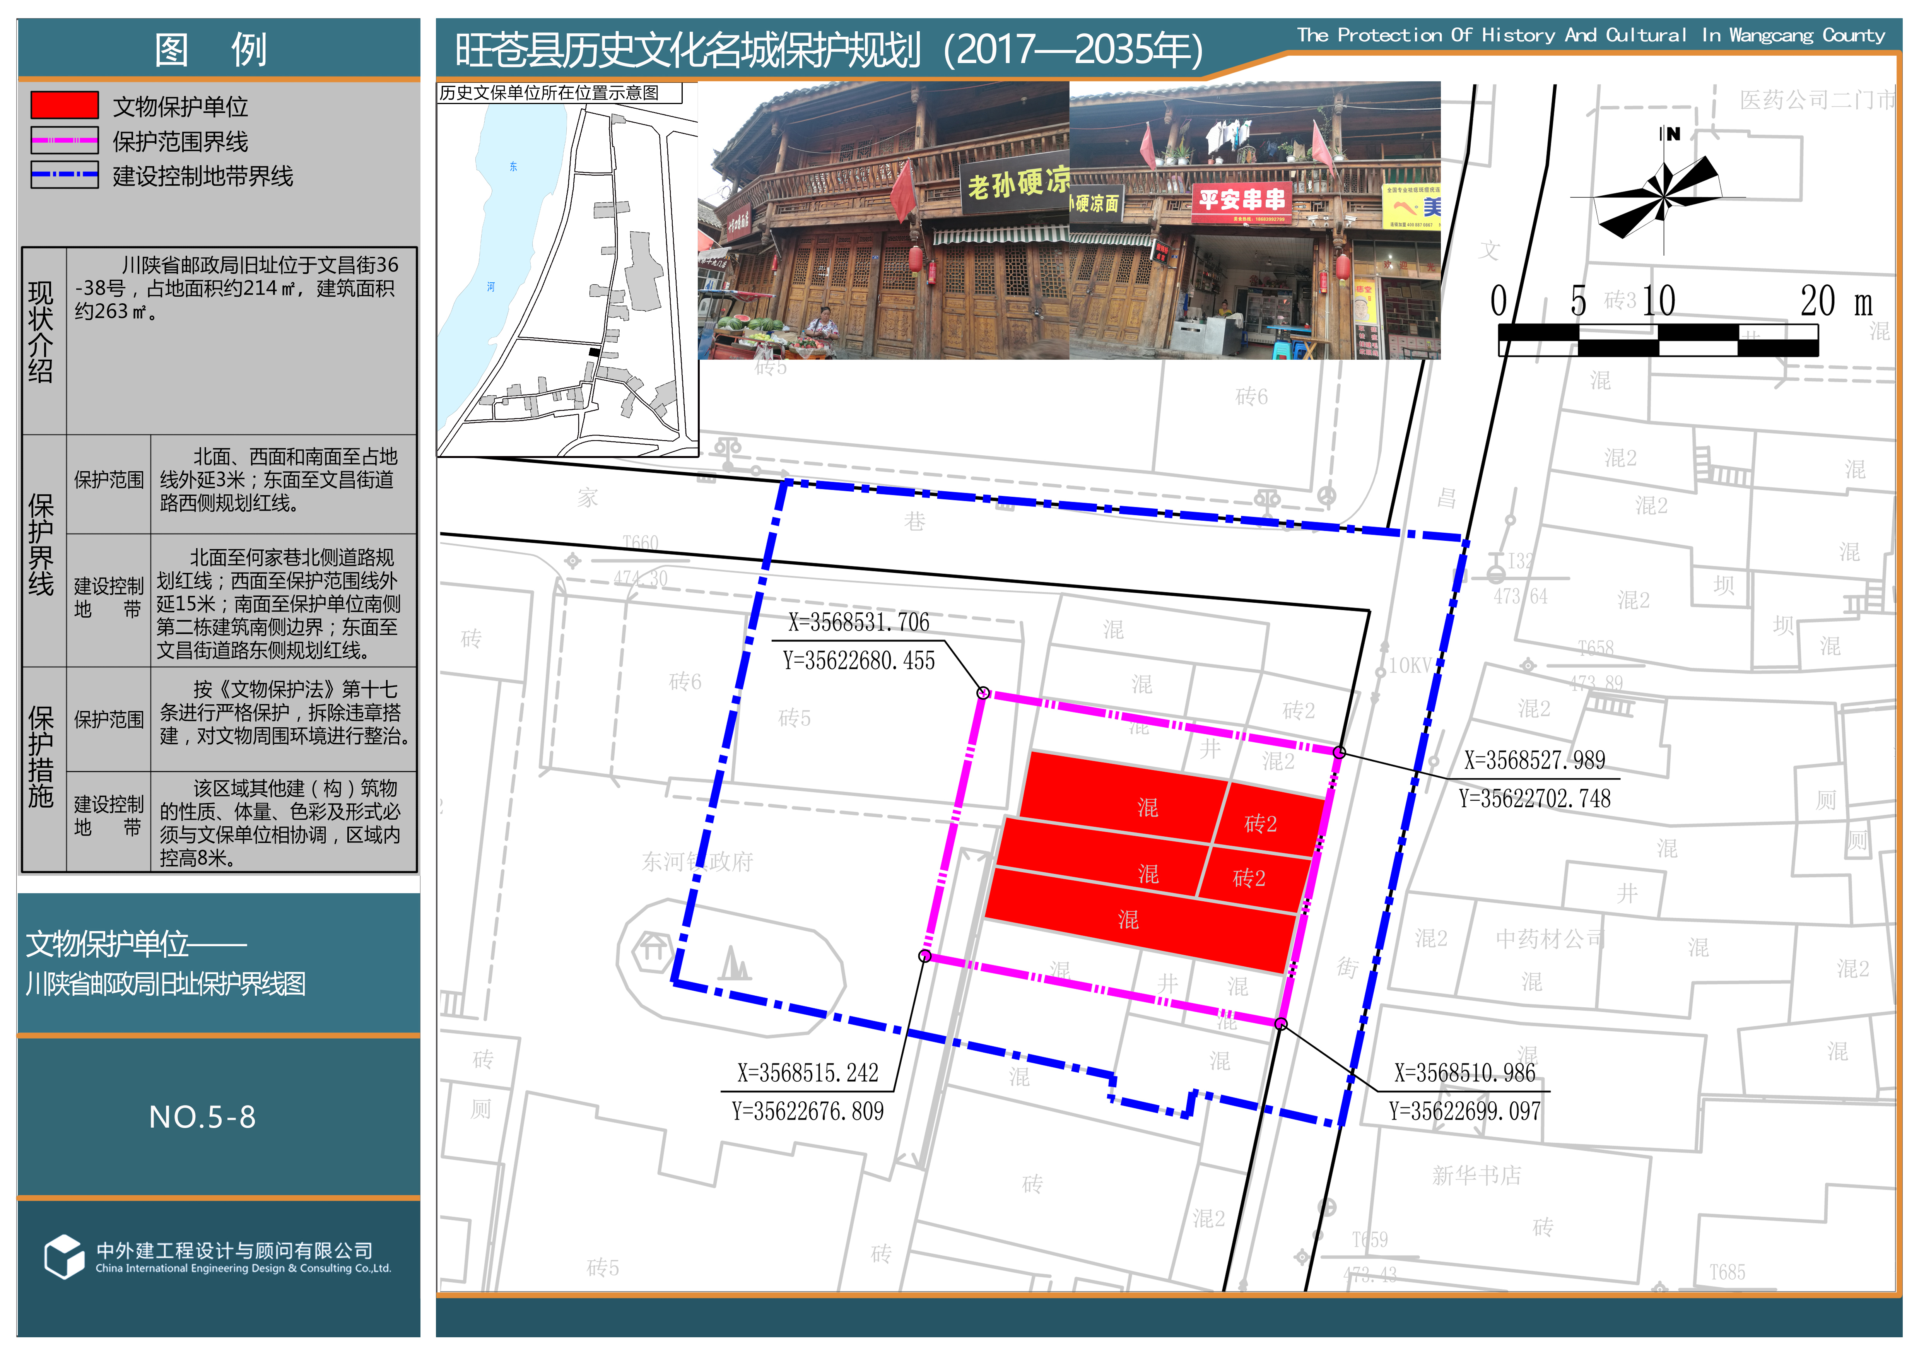The width and height of the screenshot is (1919, 1357).
Task: Click the 新华书店 label on the map
Action: pyautogui.click(x=1476, y=1176)
